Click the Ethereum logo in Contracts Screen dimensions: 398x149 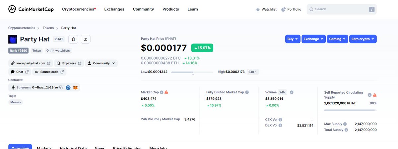13,87
